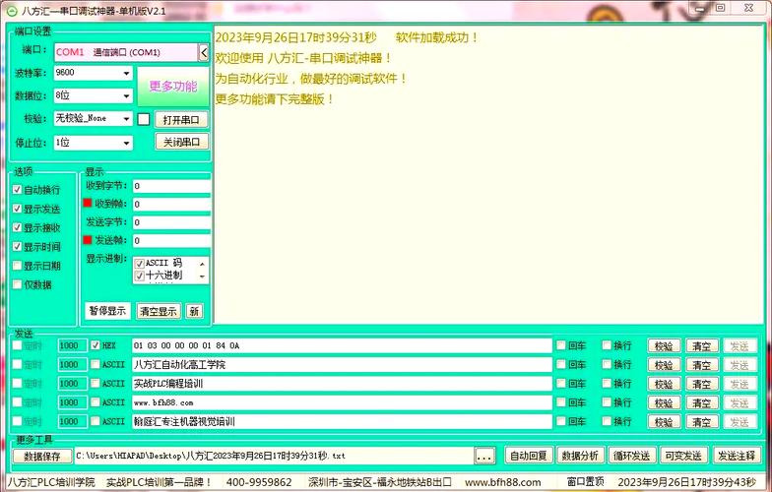Click the ... browse button for the save path

(x=484, y=457)
